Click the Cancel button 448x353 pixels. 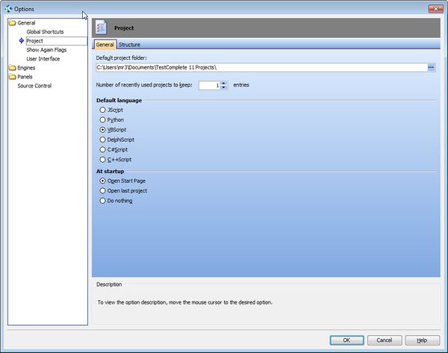385,340
